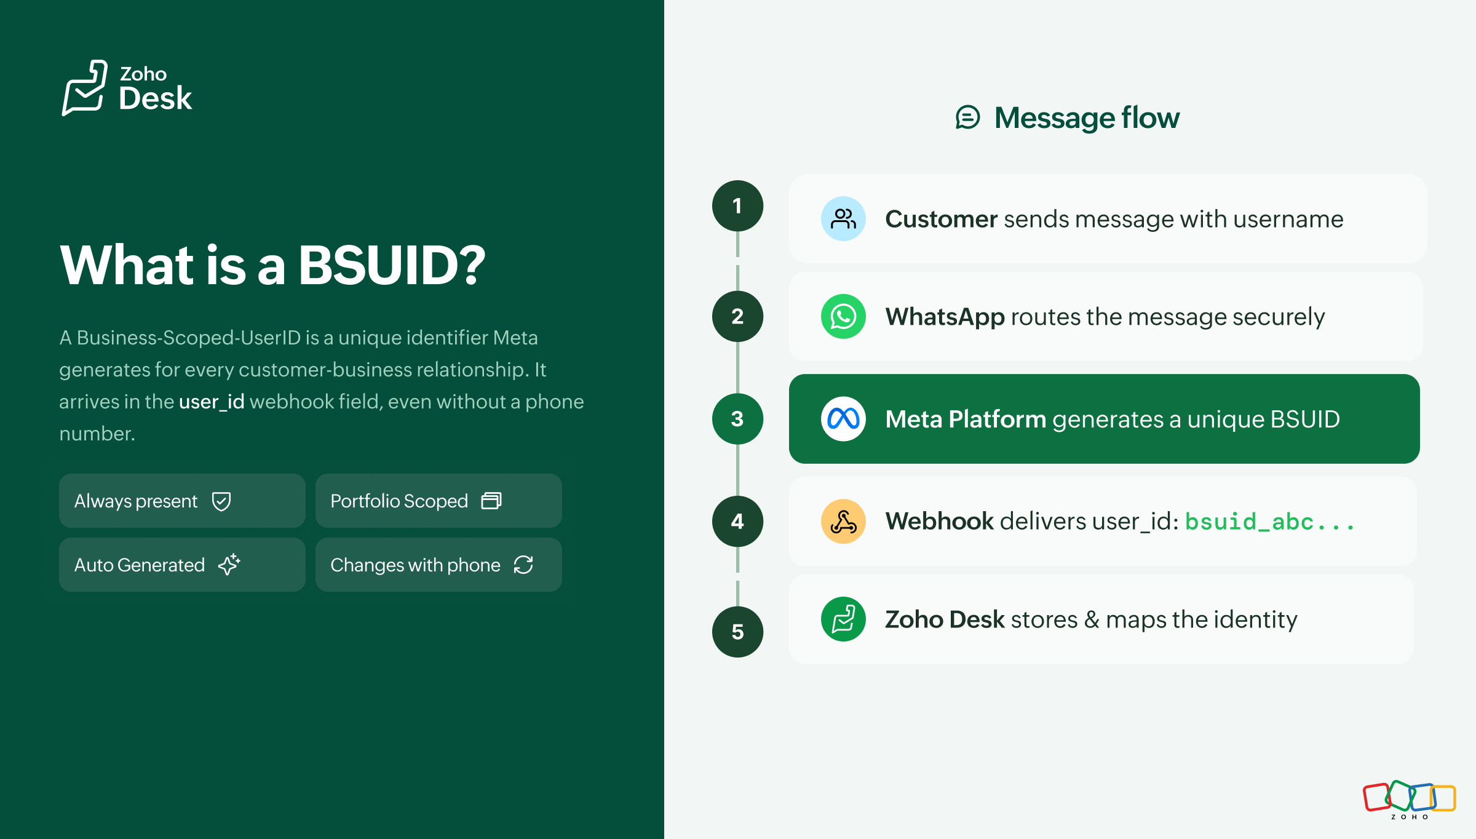
Task: Click the stacked windows icon beside Portfolio Scoped
Action: 491,501
